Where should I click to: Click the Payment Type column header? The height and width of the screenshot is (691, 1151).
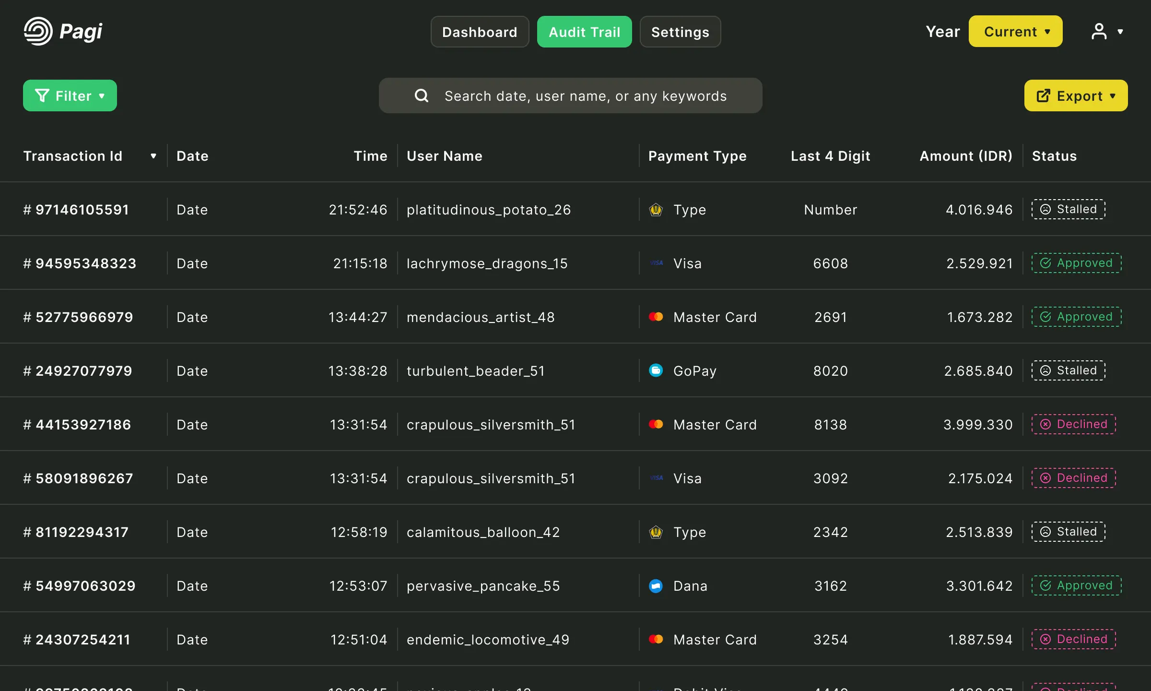point(697,156)
